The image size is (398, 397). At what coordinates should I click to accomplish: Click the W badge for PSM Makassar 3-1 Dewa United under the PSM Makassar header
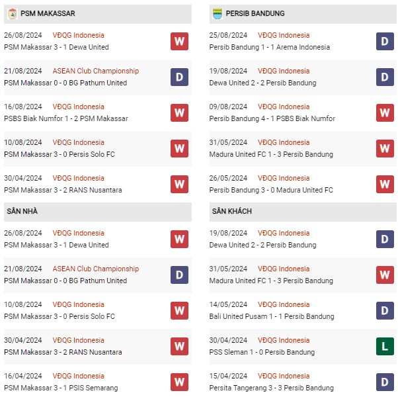pos(179,41)
